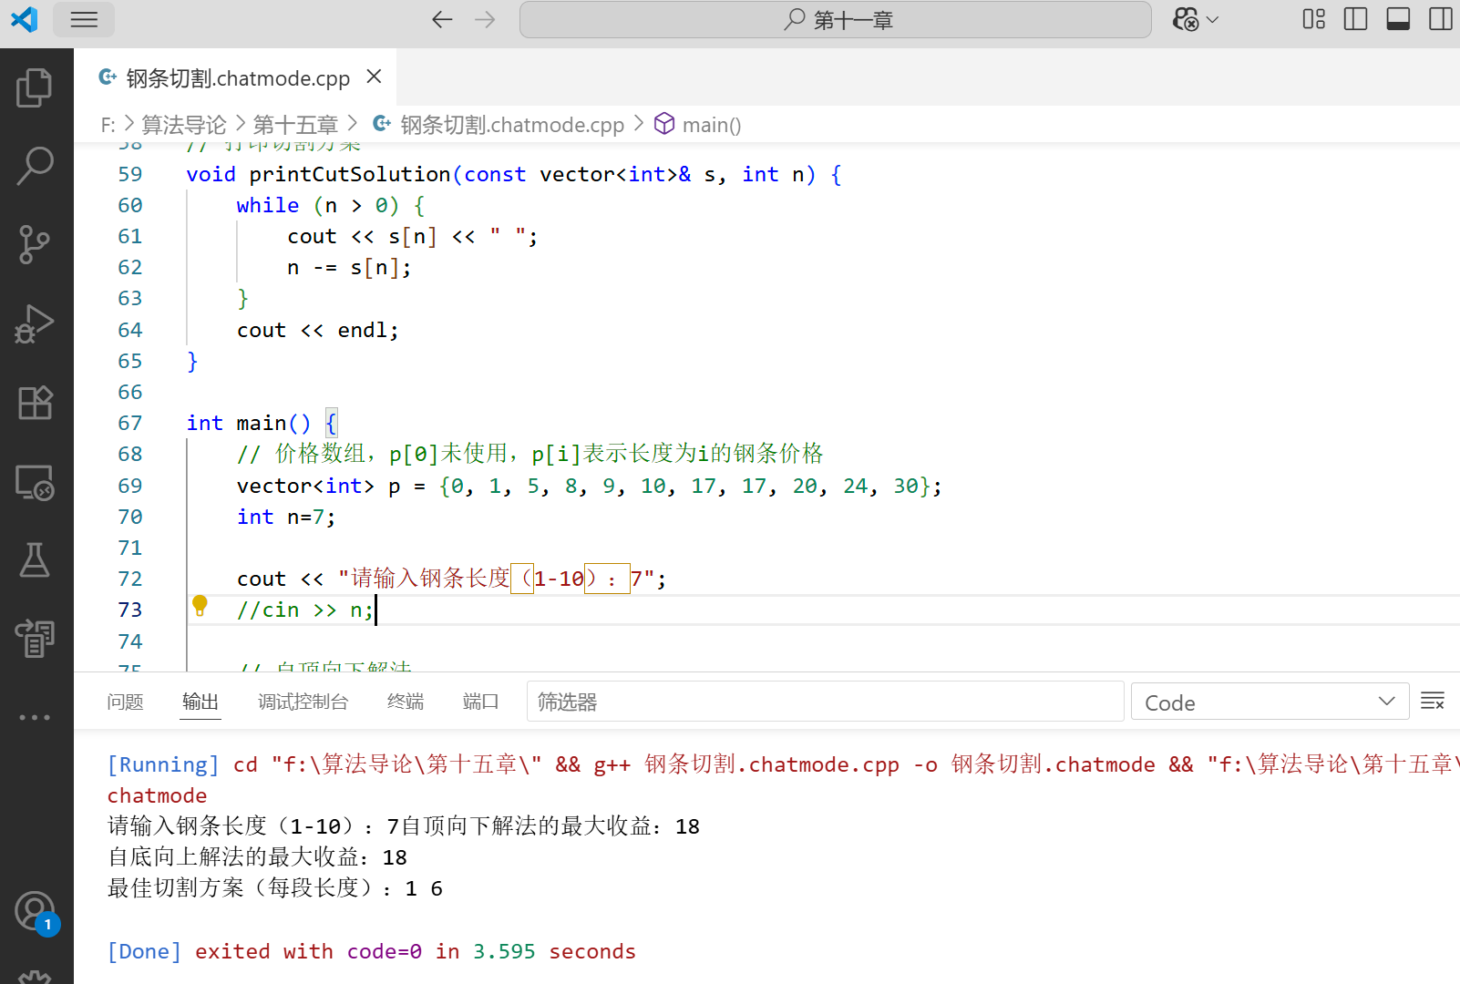Open the Testing flask view
The height and width of the screenshot is (984, 1460).
click(35, 560)
